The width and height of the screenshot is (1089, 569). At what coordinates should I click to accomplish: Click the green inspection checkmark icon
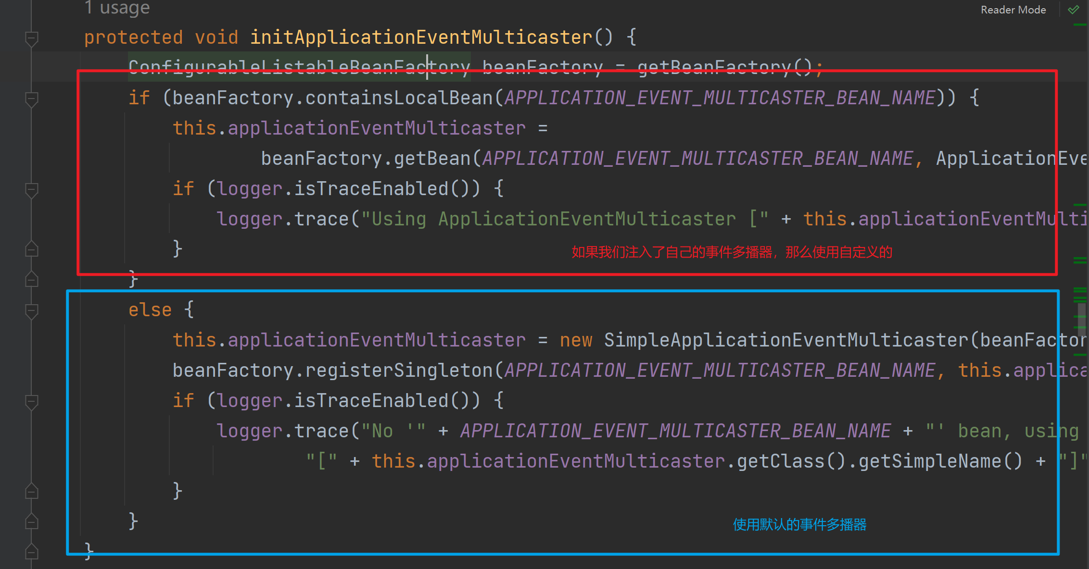(x=1073, y=10)
